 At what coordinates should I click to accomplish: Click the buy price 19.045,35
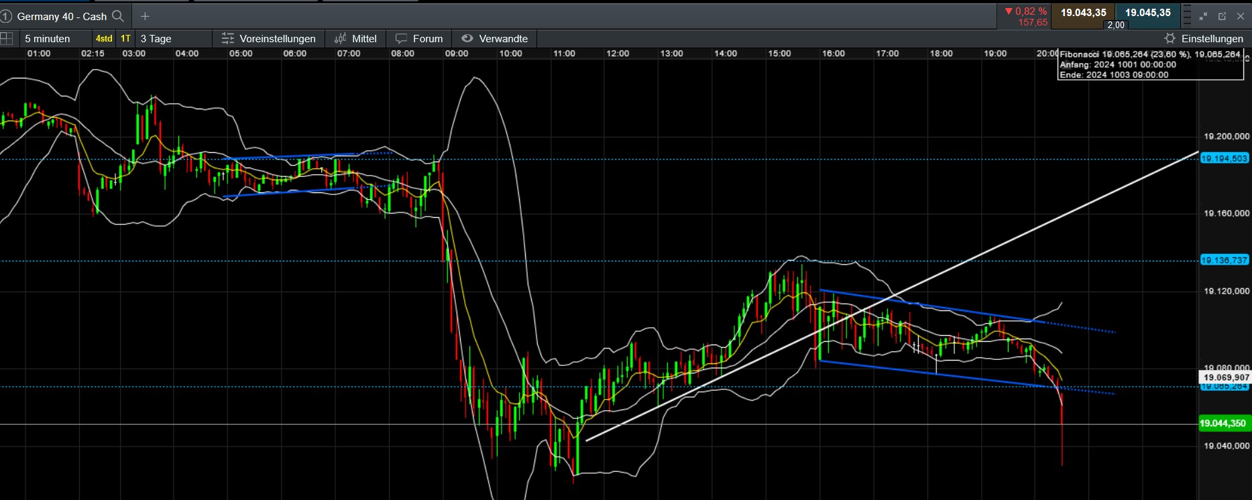(x=1148, y=13)
